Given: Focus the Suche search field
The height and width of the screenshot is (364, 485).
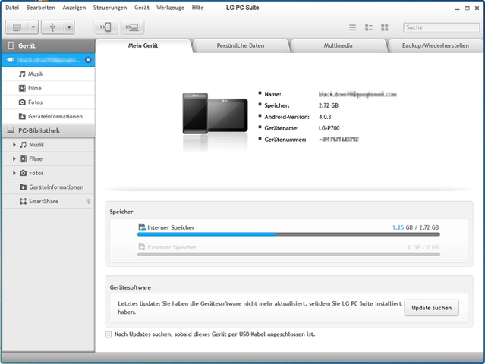Looking at the screenshot, I should (x=442, y=27).
